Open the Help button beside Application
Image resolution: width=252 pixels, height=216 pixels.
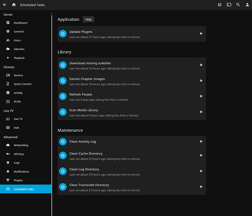pos(88,19)
